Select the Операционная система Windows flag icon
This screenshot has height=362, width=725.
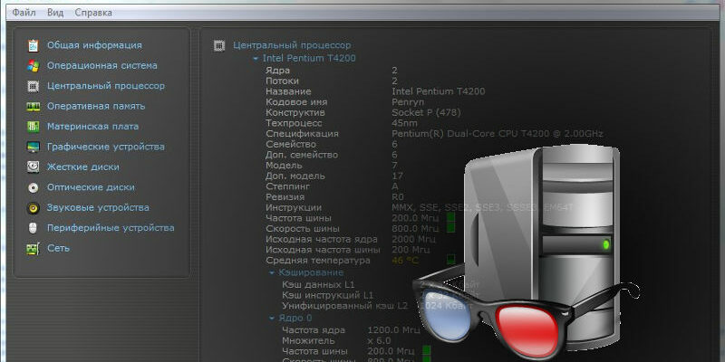(34, 65)
